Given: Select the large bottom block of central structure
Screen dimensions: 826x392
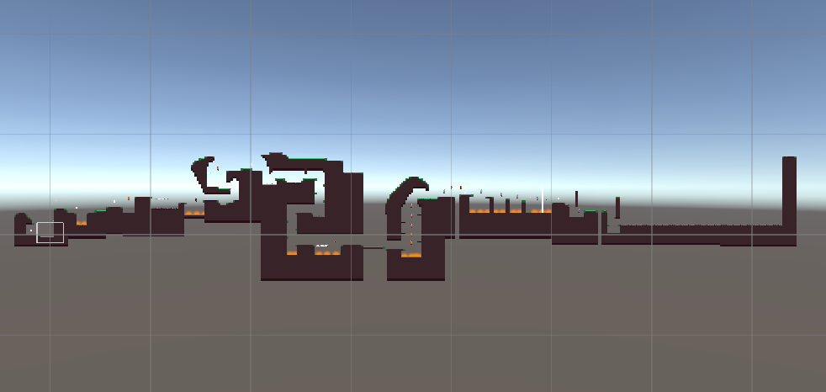Looking at the screenshot, I should pyautogui.click(x=311, y=268).
